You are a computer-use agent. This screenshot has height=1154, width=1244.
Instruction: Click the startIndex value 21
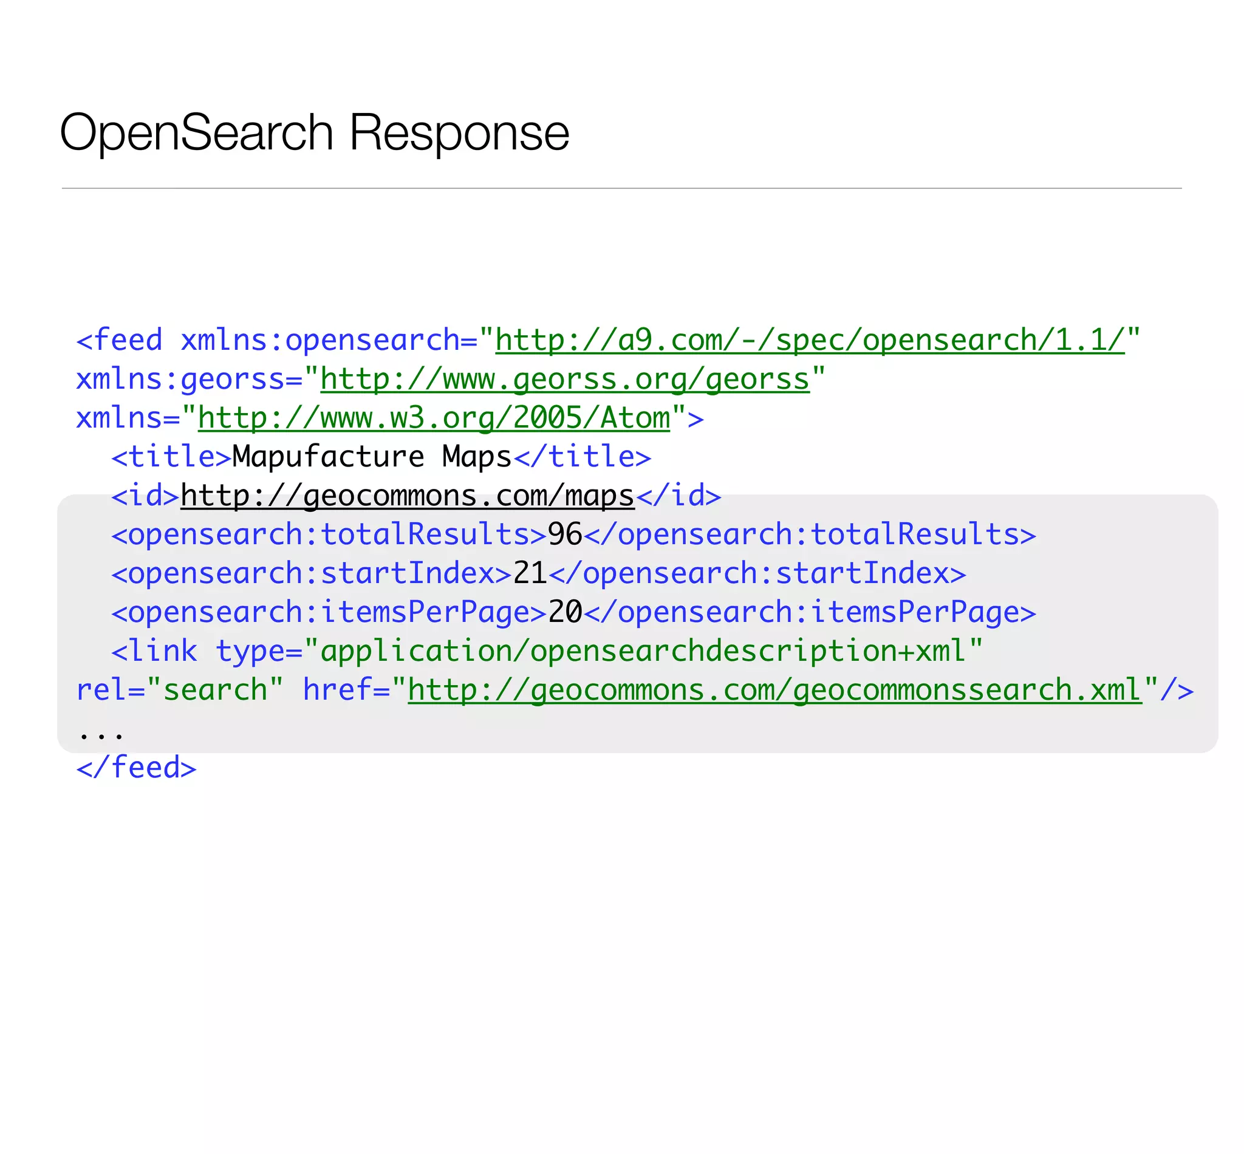point(530,574)
